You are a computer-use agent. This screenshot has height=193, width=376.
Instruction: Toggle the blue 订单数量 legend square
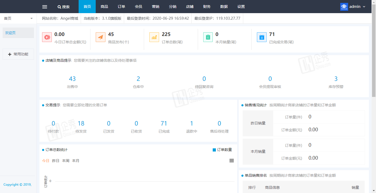coord(214,150)
